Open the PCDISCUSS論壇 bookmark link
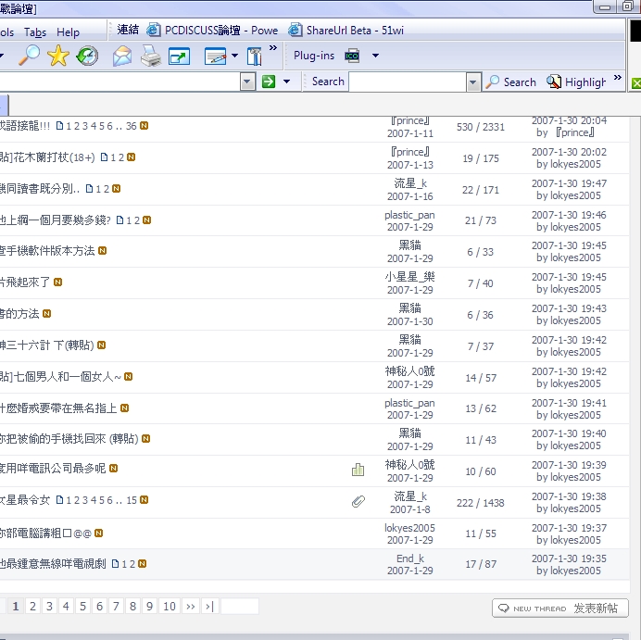 [217, 30]
